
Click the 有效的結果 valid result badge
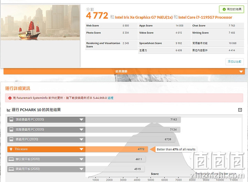coord(231,9)
